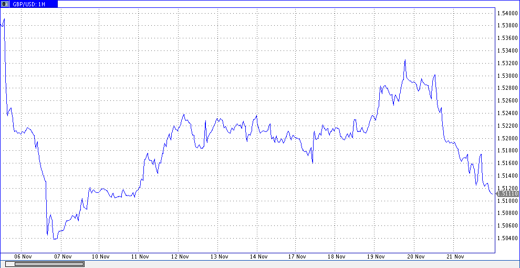
Task: Click the chart window icon beside GBP/USD
Action: [5, 4]
